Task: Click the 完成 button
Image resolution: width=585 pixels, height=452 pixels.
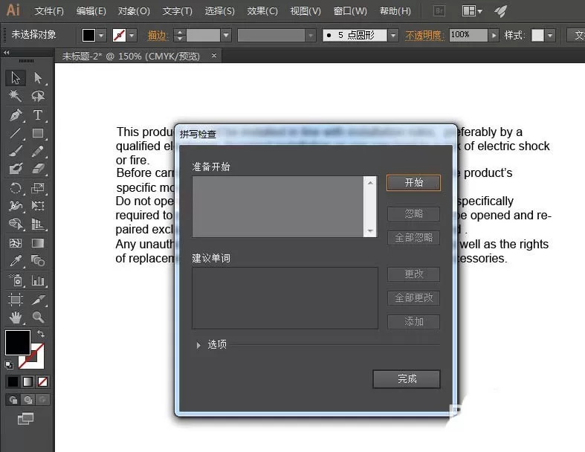Action: tap(407, 379)
